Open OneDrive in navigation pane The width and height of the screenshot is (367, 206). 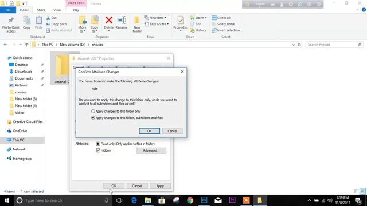pyautogui.click(x=20, y=131)
